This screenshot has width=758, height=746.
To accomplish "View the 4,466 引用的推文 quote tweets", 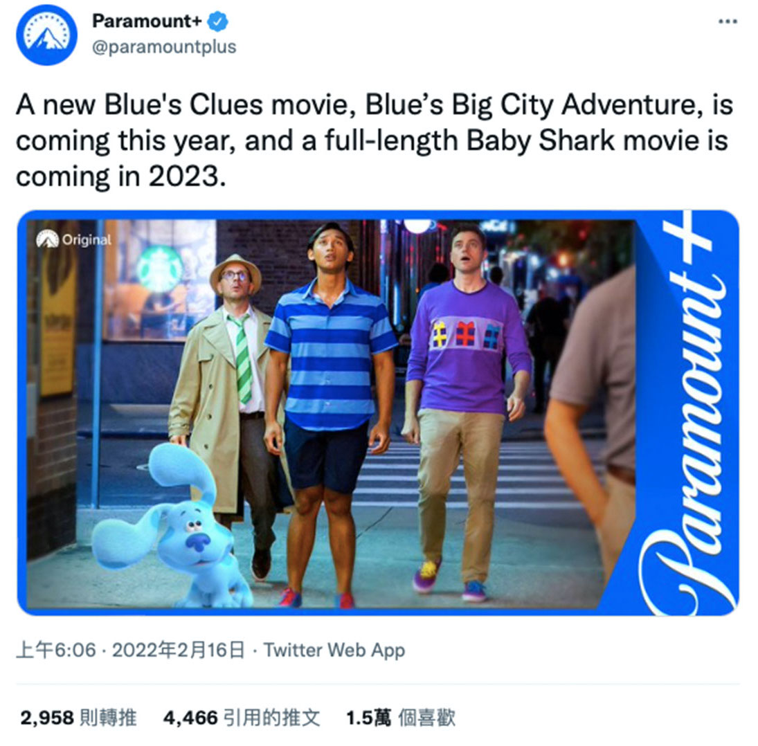I will [242, 718].
